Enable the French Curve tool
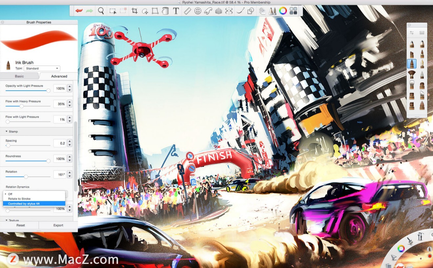 pos(208,11)
